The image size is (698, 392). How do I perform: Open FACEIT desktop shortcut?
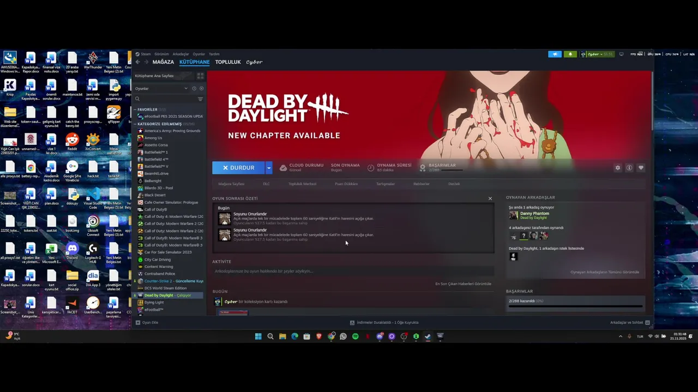coord(72,305)
